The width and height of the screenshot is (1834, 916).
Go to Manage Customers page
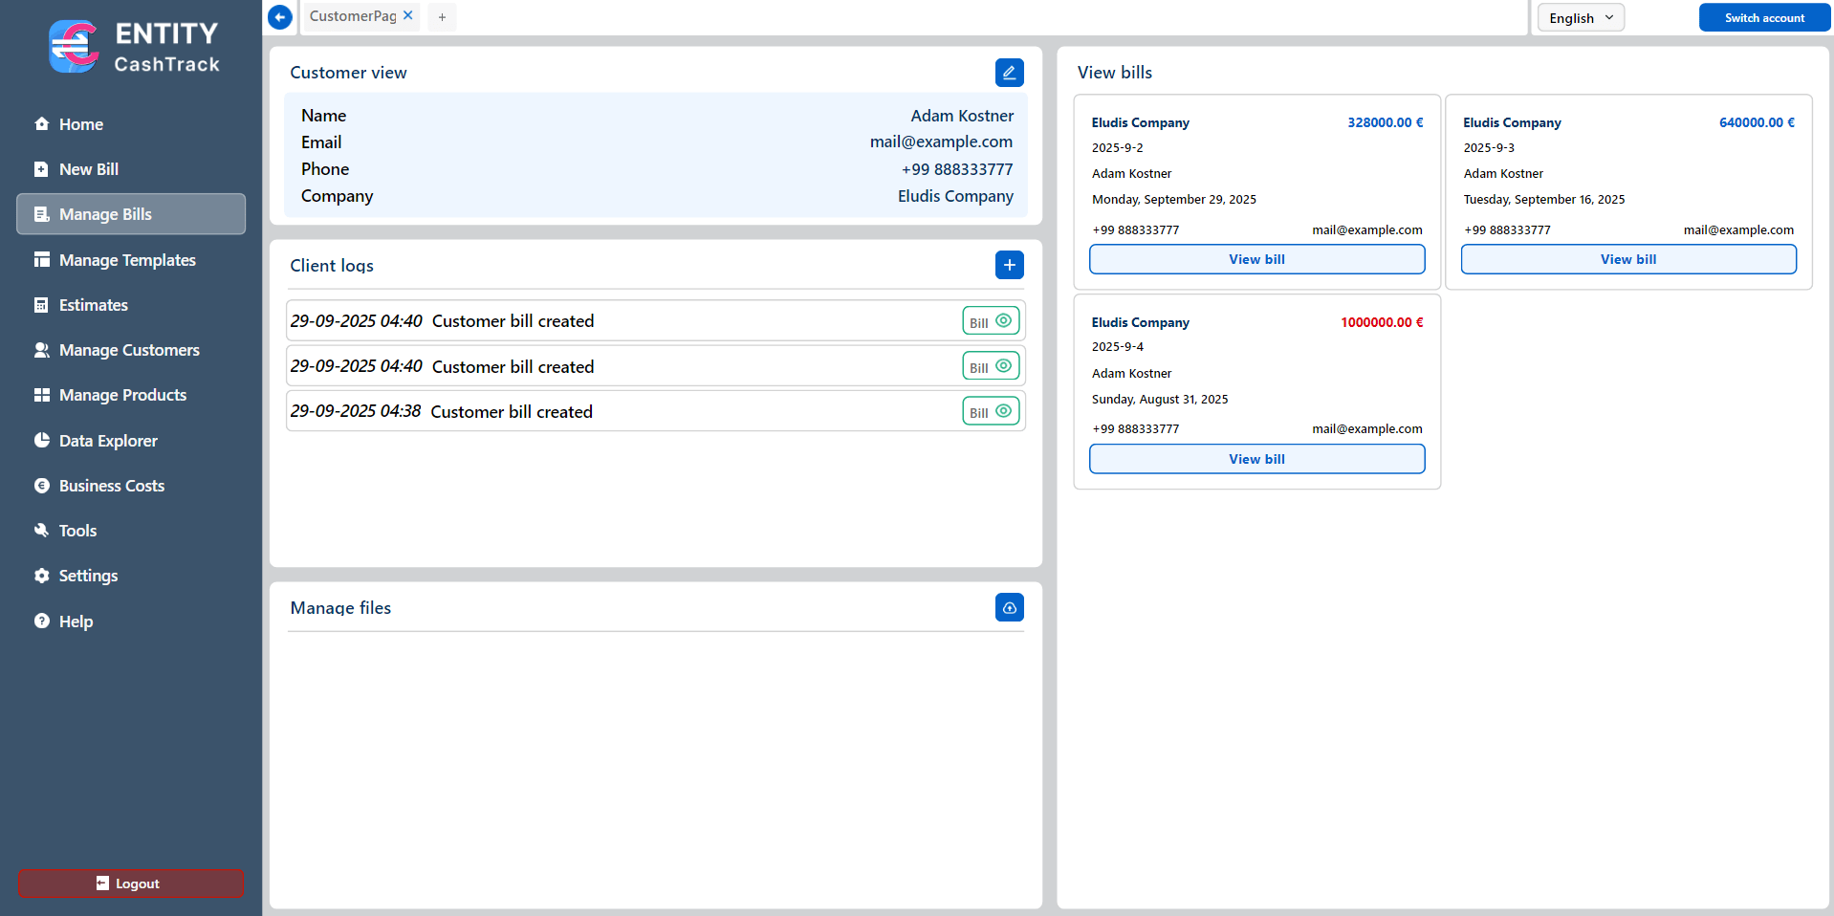click(x=128, y=350)
